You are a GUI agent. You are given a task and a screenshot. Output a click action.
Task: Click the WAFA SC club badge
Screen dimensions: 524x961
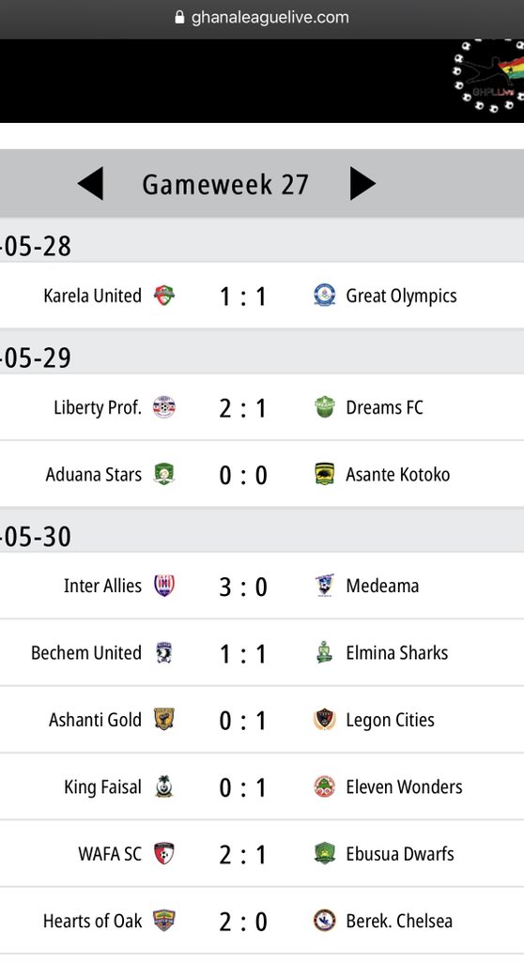click(x=163, y=854)
